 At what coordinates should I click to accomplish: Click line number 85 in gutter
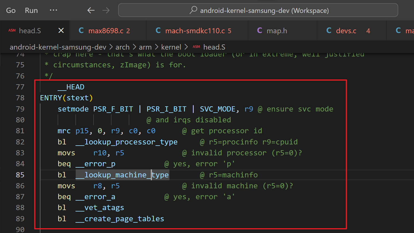[x=20, y=175]
